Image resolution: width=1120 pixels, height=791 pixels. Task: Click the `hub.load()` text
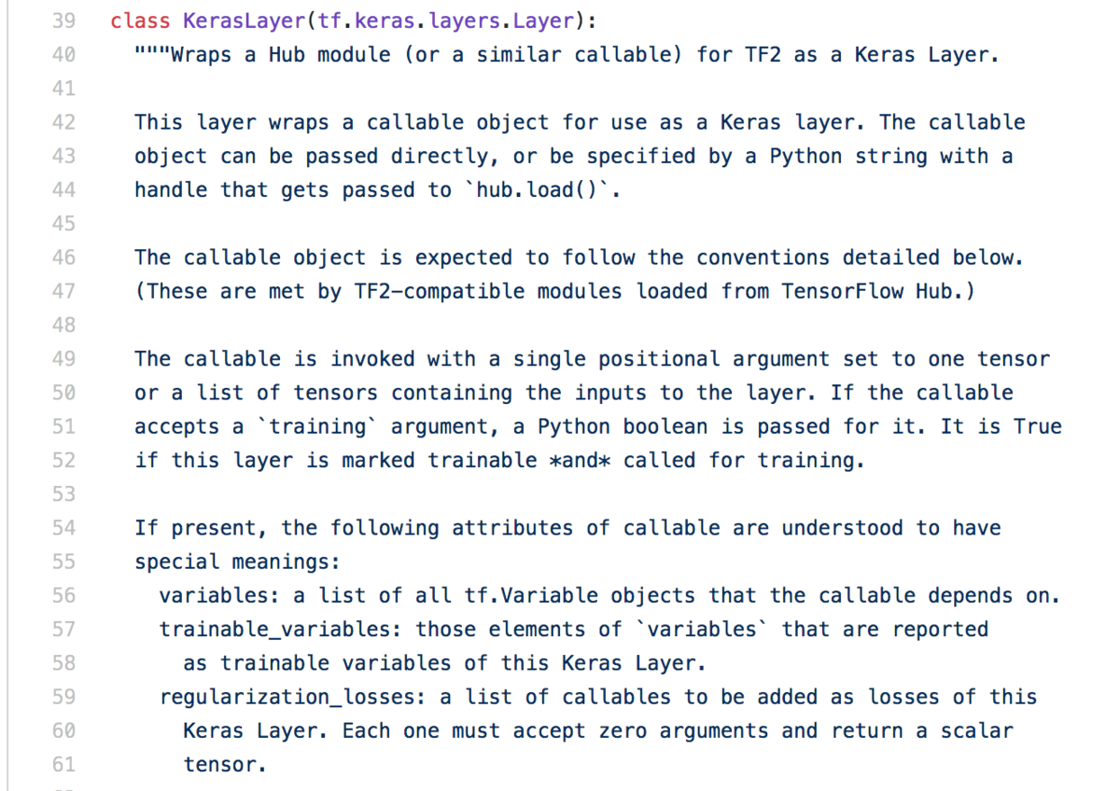[537, 190]
